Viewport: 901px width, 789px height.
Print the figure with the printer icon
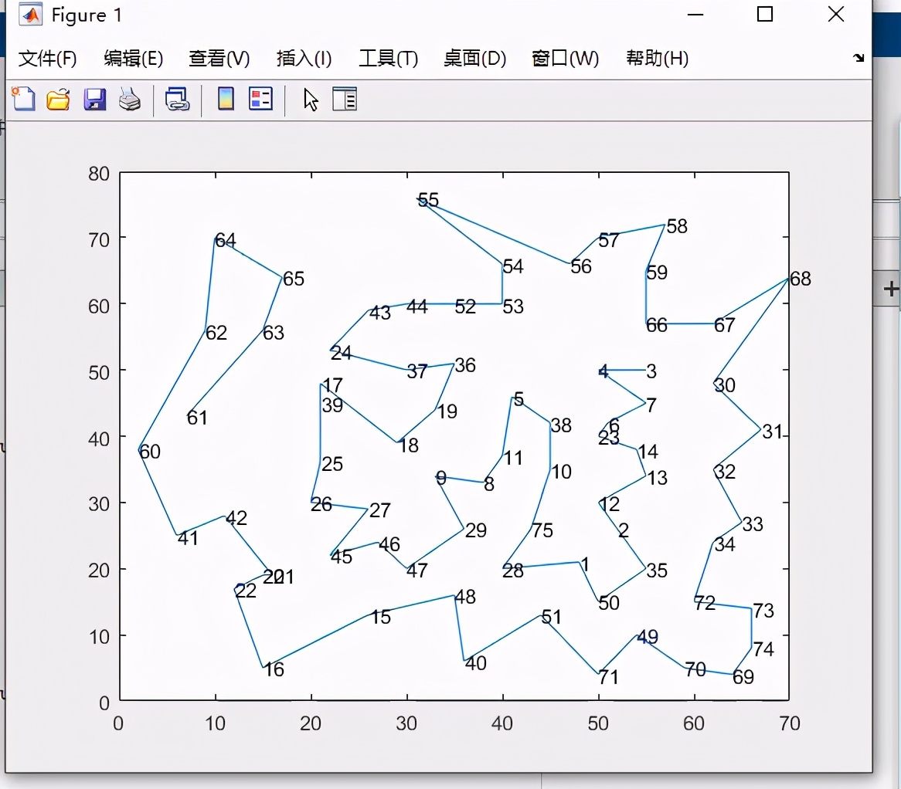tap(129, 99)
